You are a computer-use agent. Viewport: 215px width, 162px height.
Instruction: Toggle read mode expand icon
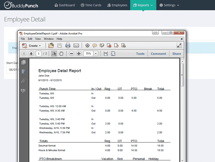[x=179, y=46]
